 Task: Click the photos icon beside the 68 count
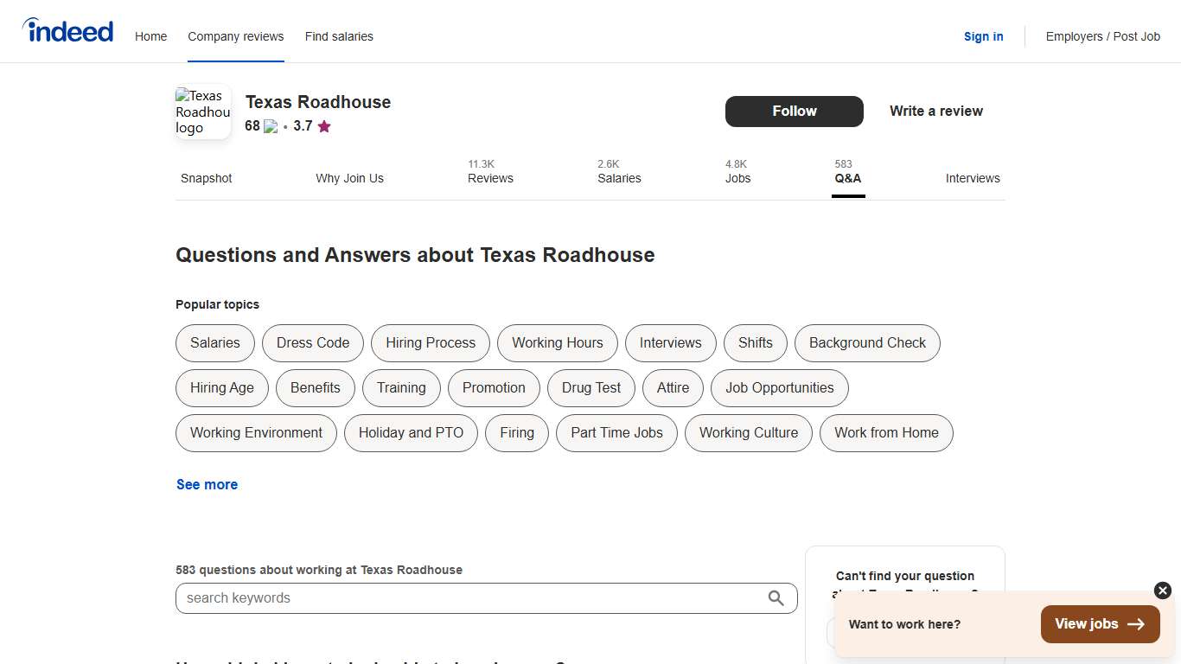[x=269, y=126]
